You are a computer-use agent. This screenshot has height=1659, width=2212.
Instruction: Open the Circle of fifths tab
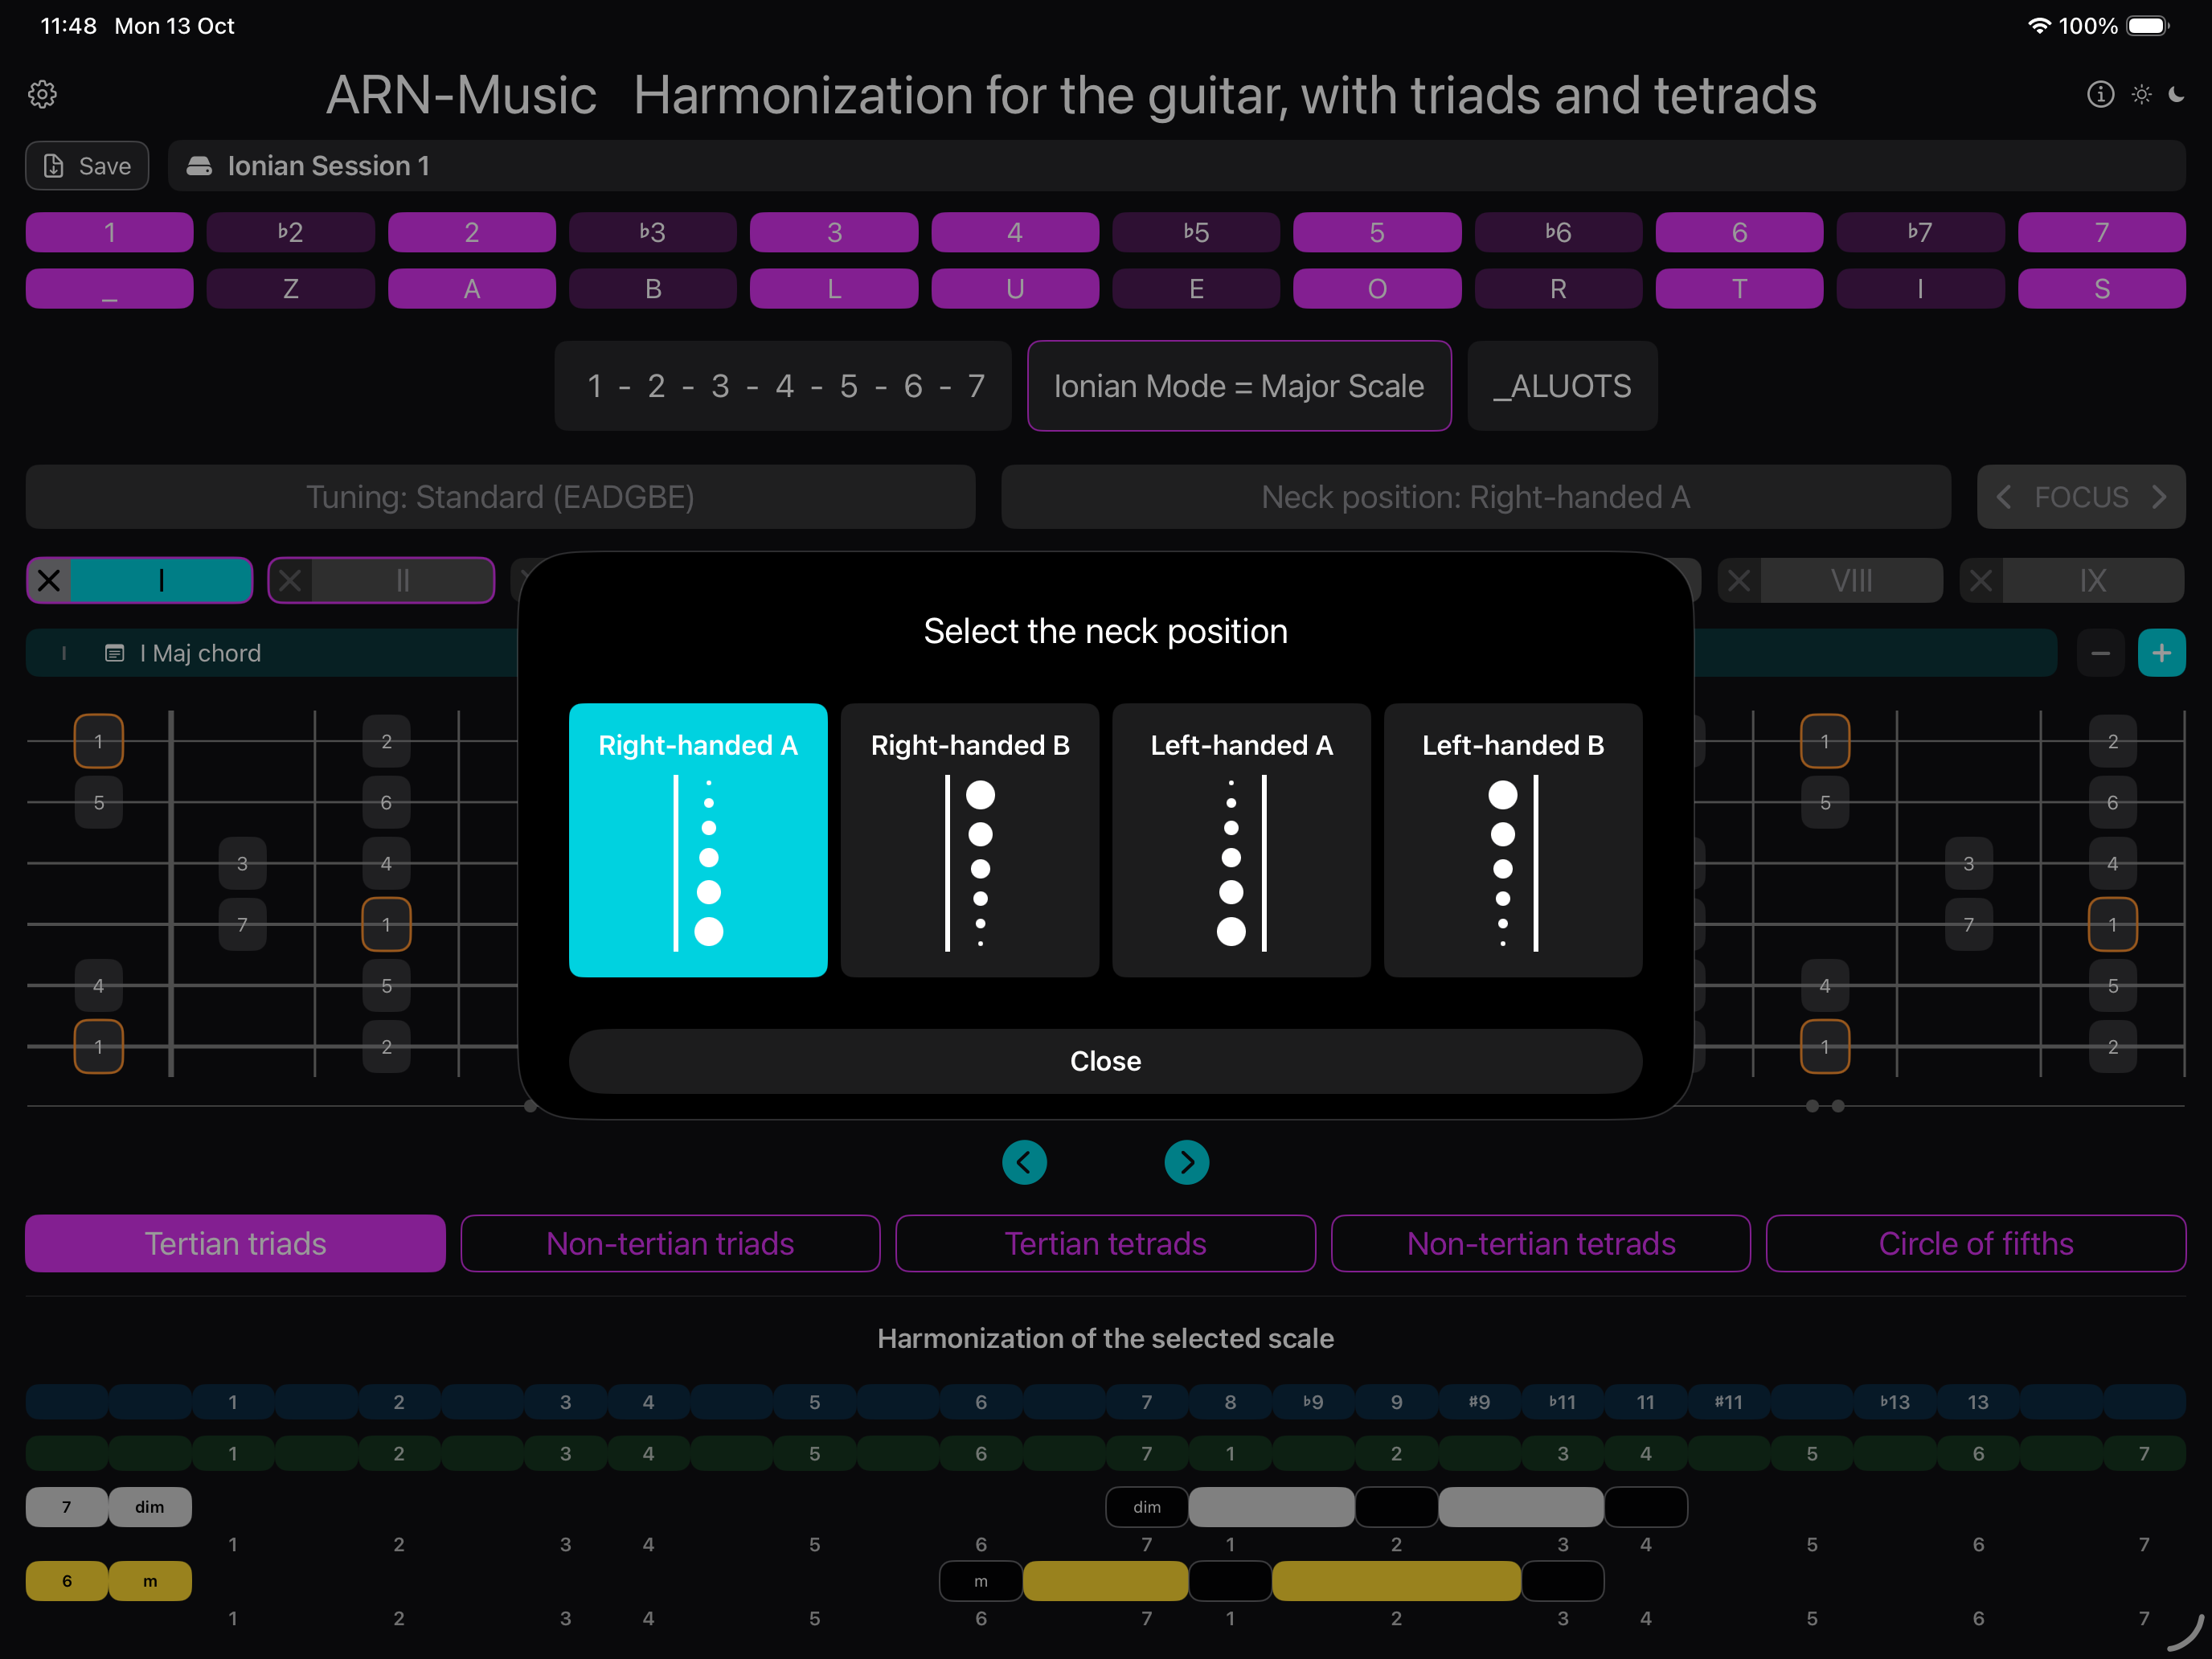pyautogui.click(x=1975, y=1243)
